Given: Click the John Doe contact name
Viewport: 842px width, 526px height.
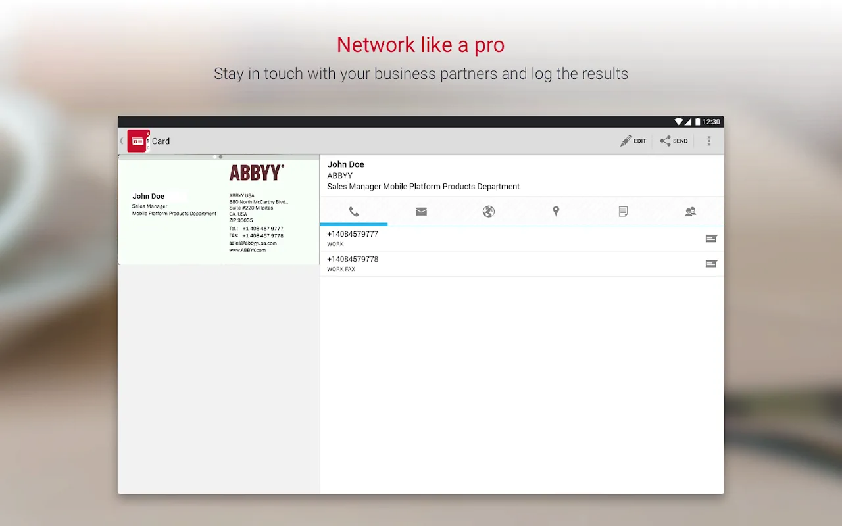Looking at the screenshot, I should click(345, 164).
